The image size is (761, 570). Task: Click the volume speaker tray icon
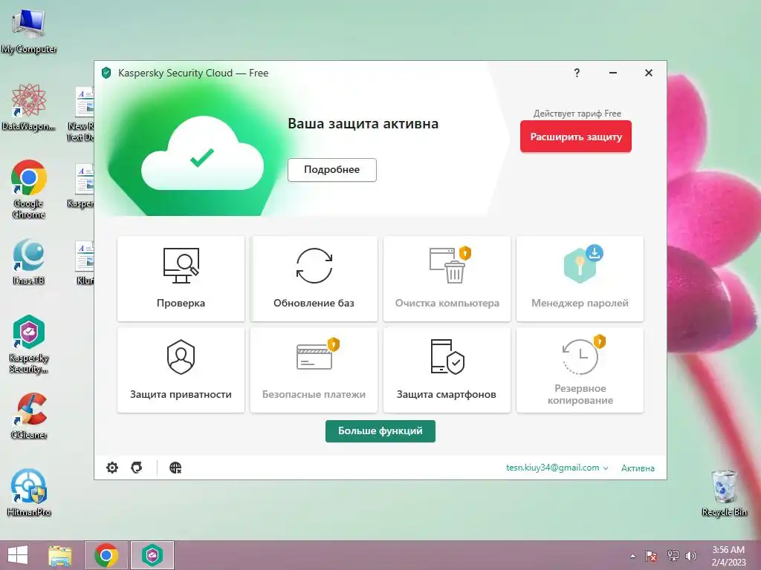690,555
